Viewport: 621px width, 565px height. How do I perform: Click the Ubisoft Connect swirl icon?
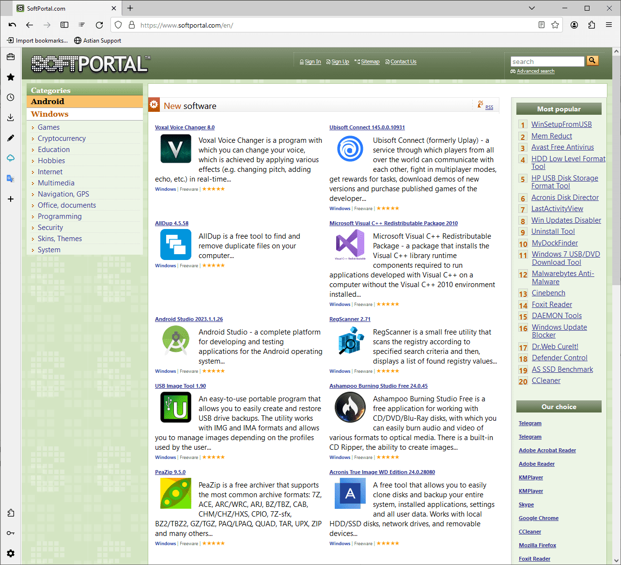coord(350,149)
